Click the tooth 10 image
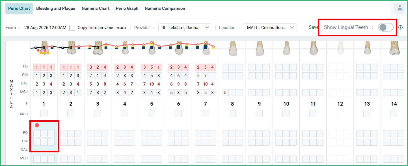This screenshot has height=166, width=408. click(286, 48)
